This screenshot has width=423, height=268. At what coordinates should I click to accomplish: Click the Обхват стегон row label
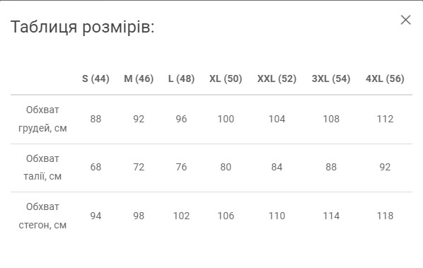[x=42, y=216]
